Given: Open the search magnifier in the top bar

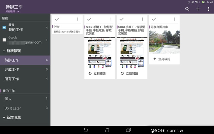Looking at the screenshot, I should coord(187,9).
